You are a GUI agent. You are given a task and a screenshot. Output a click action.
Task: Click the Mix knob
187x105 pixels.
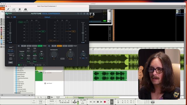[x=83, y=55]
